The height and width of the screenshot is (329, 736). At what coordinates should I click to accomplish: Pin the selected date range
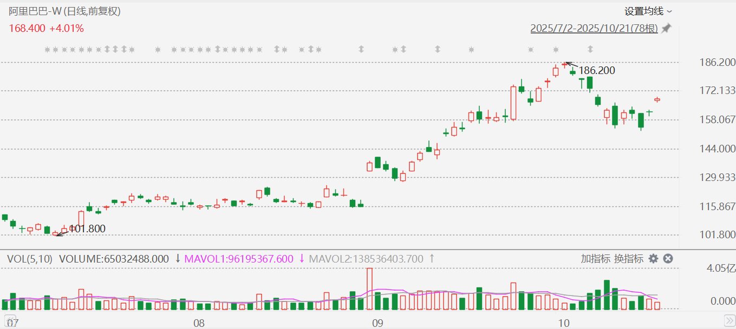pos(666,29)
